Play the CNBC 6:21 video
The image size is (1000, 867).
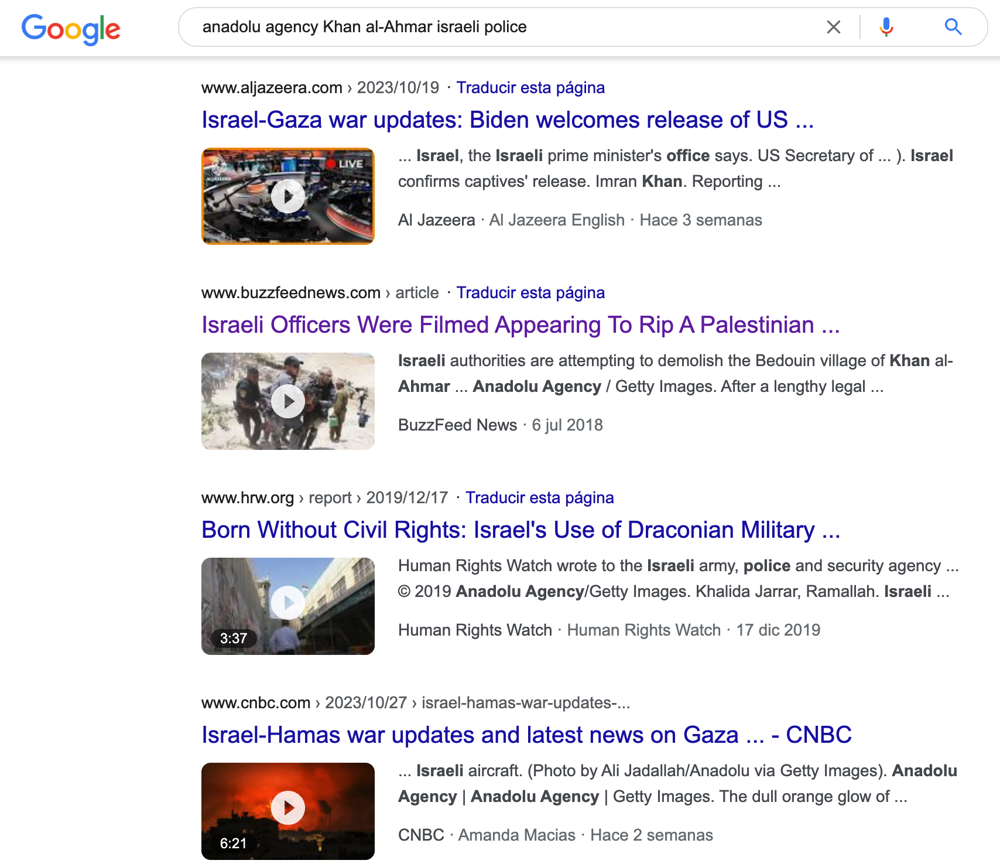[x=287, y=808]
